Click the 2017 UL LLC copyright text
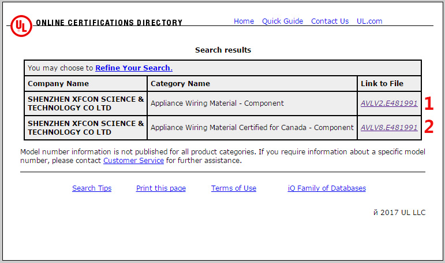This screenshot has width=445, height=263. (x=399, y=213)
